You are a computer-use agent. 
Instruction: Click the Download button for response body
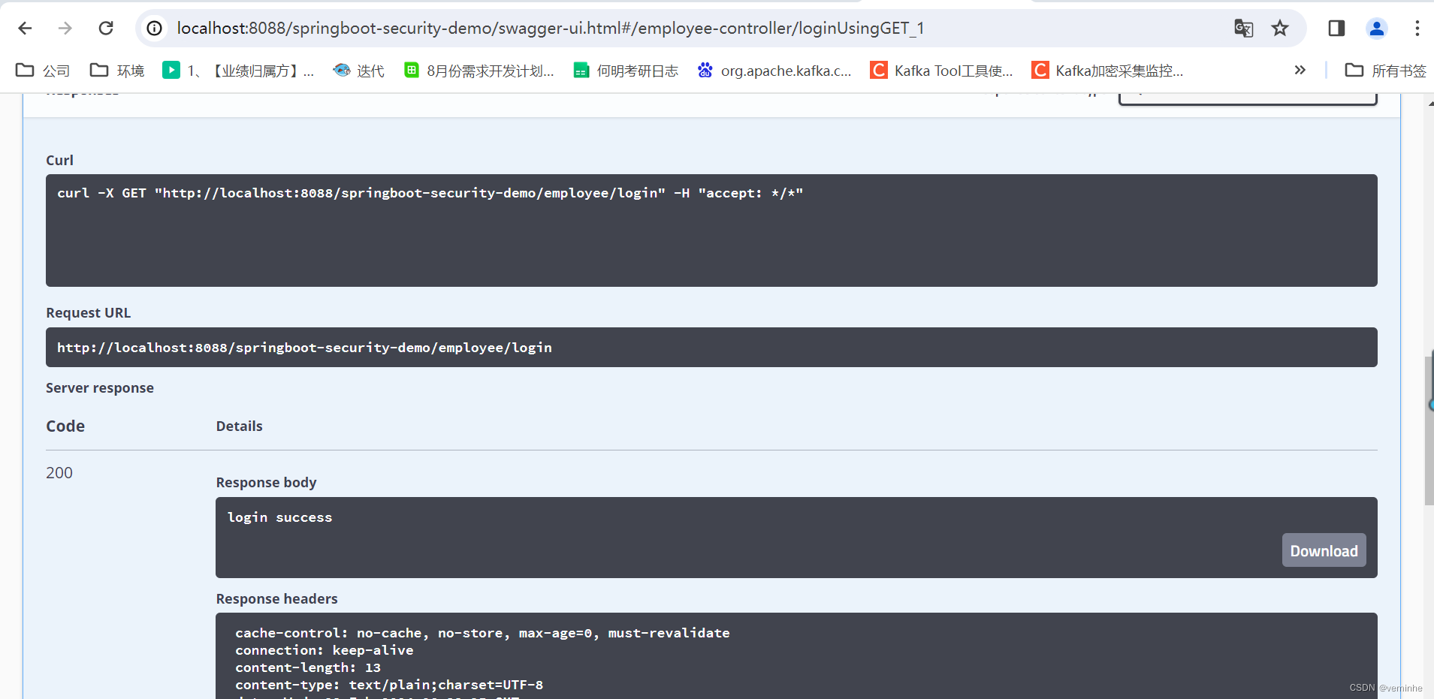coord(1323,550)
